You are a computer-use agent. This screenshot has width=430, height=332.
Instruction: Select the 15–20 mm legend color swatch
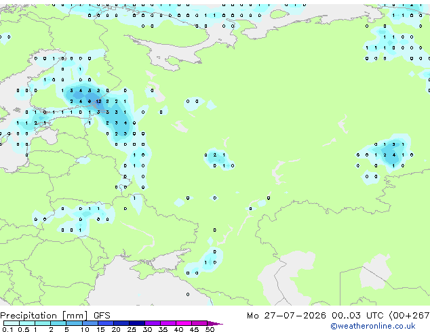106,323
